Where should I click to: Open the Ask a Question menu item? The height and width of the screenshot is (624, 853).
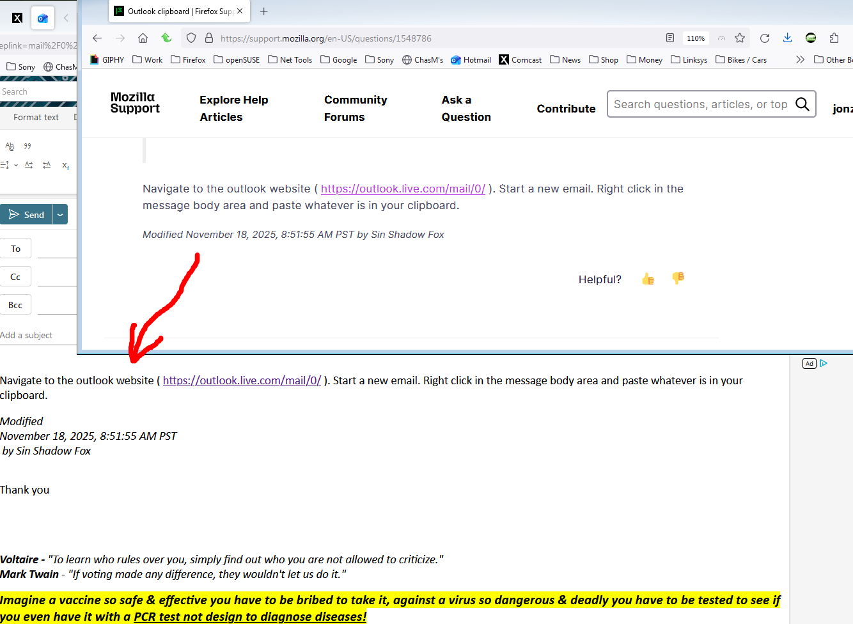point(466,108)
